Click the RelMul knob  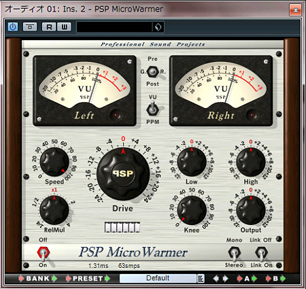click(54, 210)
